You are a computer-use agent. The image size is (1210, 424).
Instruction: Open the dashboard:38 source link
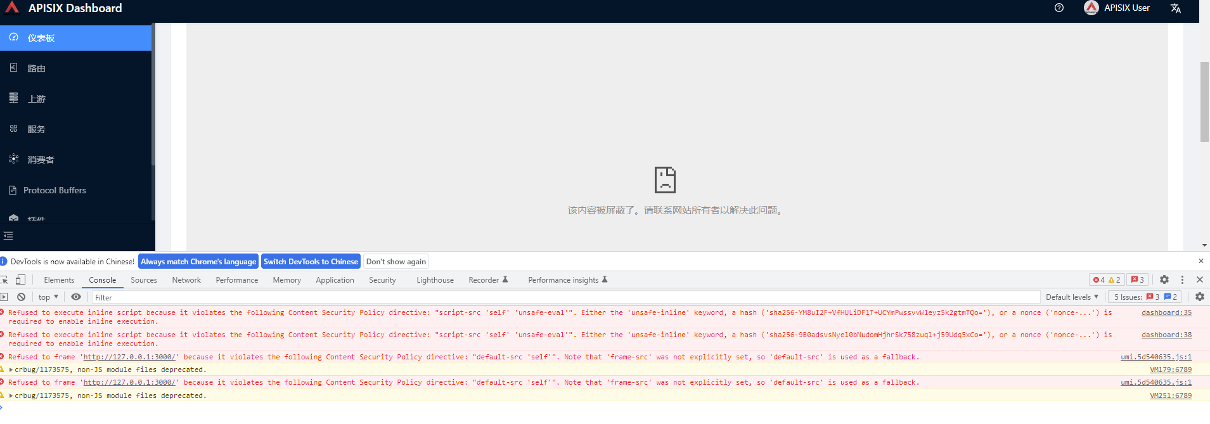pyautogui.click(x=1166, y=335)
